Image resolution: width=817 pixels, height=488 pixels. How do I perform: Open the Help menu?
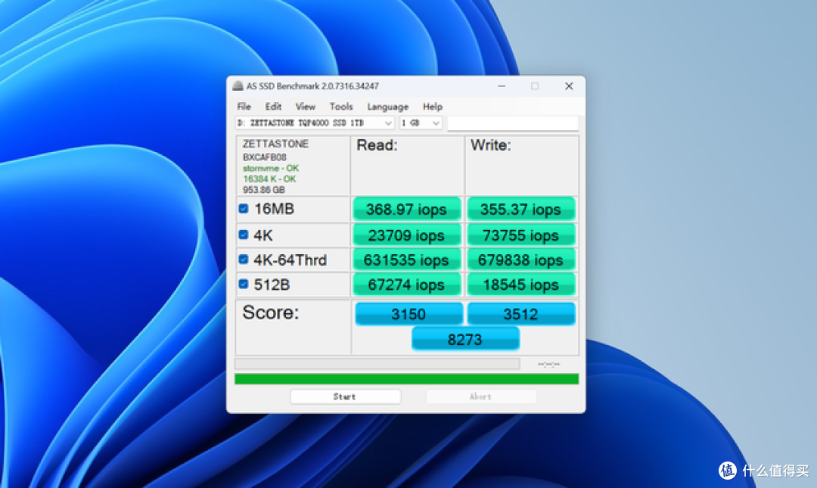pyautogui.click(x=433, y=107)
